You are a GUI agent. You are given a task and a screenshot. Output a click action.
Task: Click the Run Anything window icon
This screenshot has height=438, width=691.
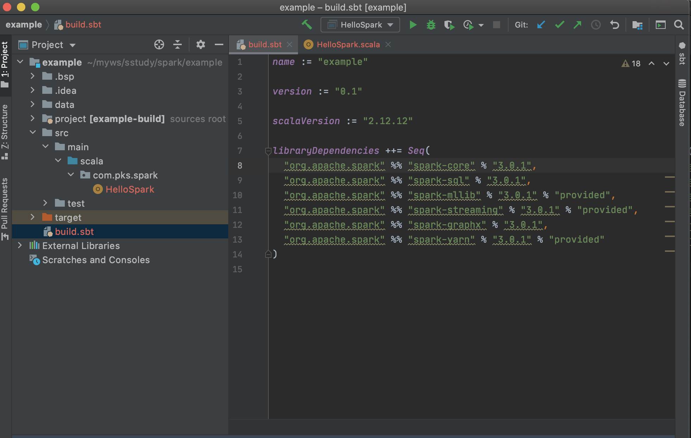(x=660, y=25)
